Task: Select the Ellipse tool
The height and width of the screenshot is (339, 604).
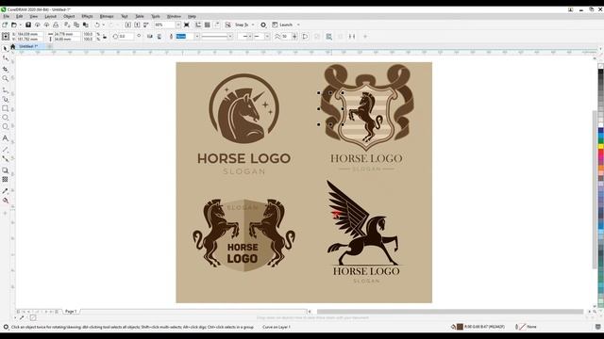Action: (x=5, y=118)
